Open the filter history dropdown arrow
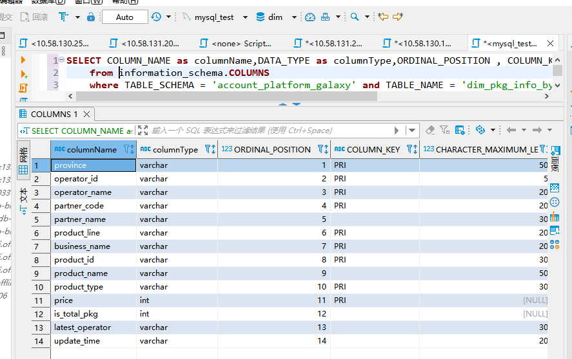This screenshot has height=359, width=572. tap(412, 131)
